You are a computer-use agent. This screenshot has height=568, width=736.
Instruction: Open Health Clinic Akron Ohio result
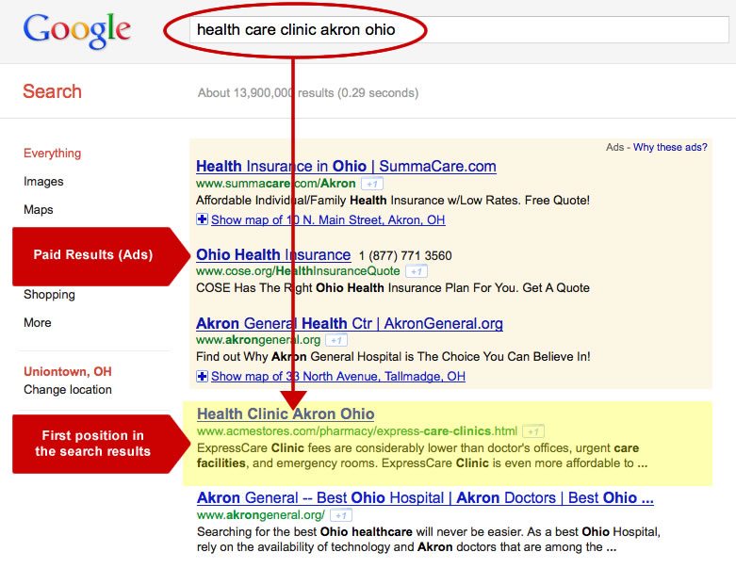coord(286,414)
